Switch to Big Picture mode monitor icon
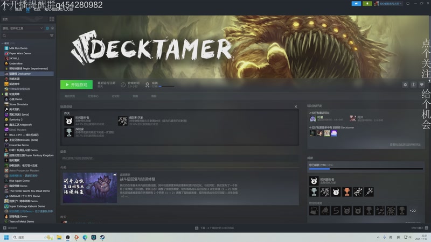Viewport: 431px width, 242px height. [408, 4]
